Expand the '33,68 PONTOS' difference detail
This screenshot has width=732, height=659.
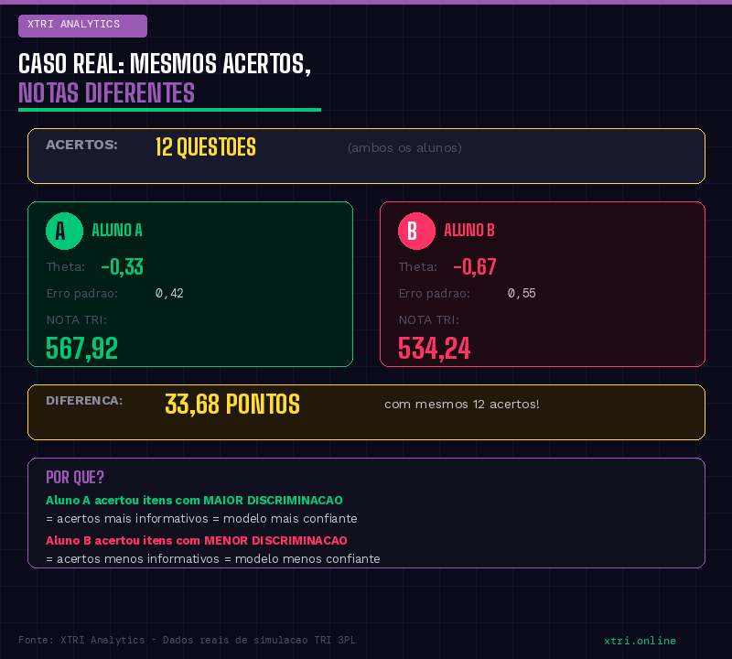231,405
